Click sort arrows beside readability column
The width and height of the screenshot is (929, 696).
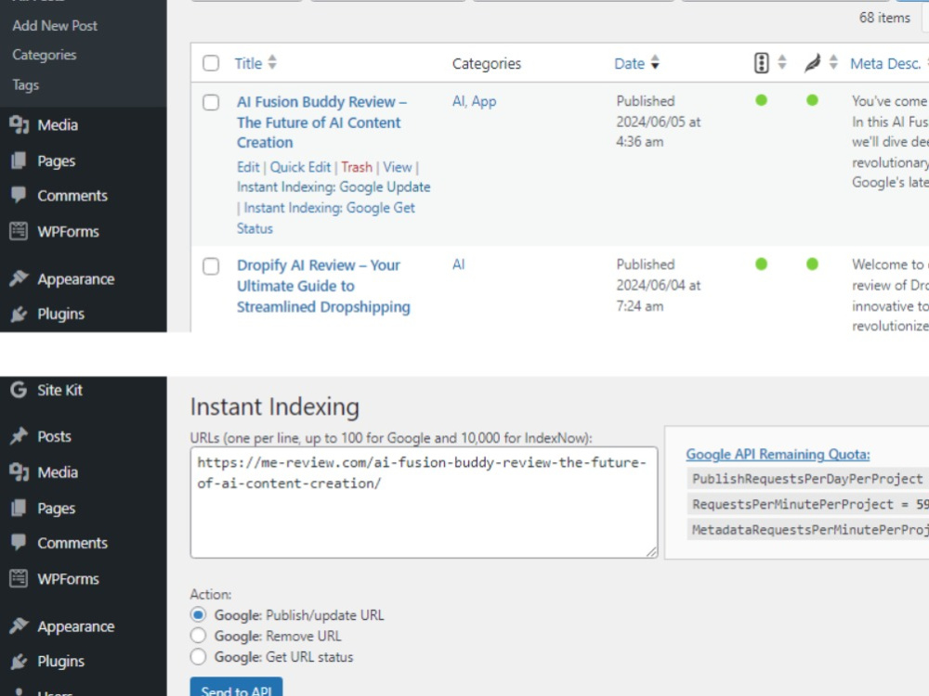pos(833,62)
